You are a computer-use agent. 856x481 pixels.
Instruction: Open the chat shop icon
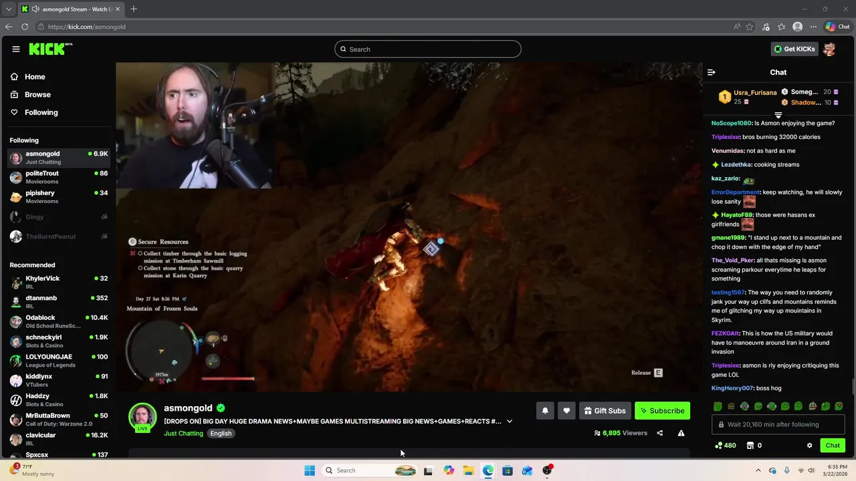750,446
